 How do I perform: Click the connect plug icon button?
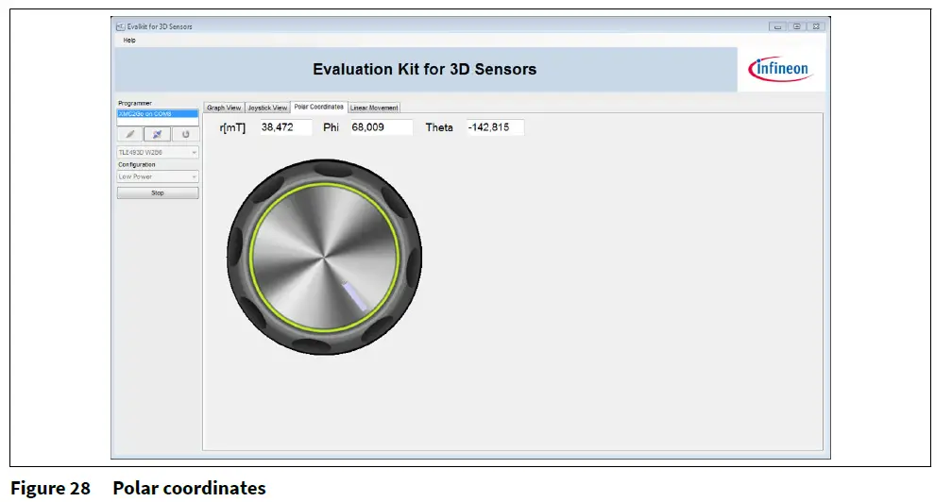click(x=157, y=134)
